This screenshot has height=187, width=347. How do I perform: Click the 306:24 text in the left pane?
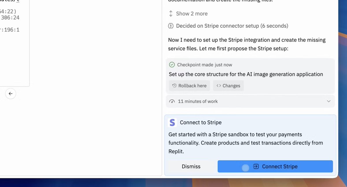click(x=10, y=18)
